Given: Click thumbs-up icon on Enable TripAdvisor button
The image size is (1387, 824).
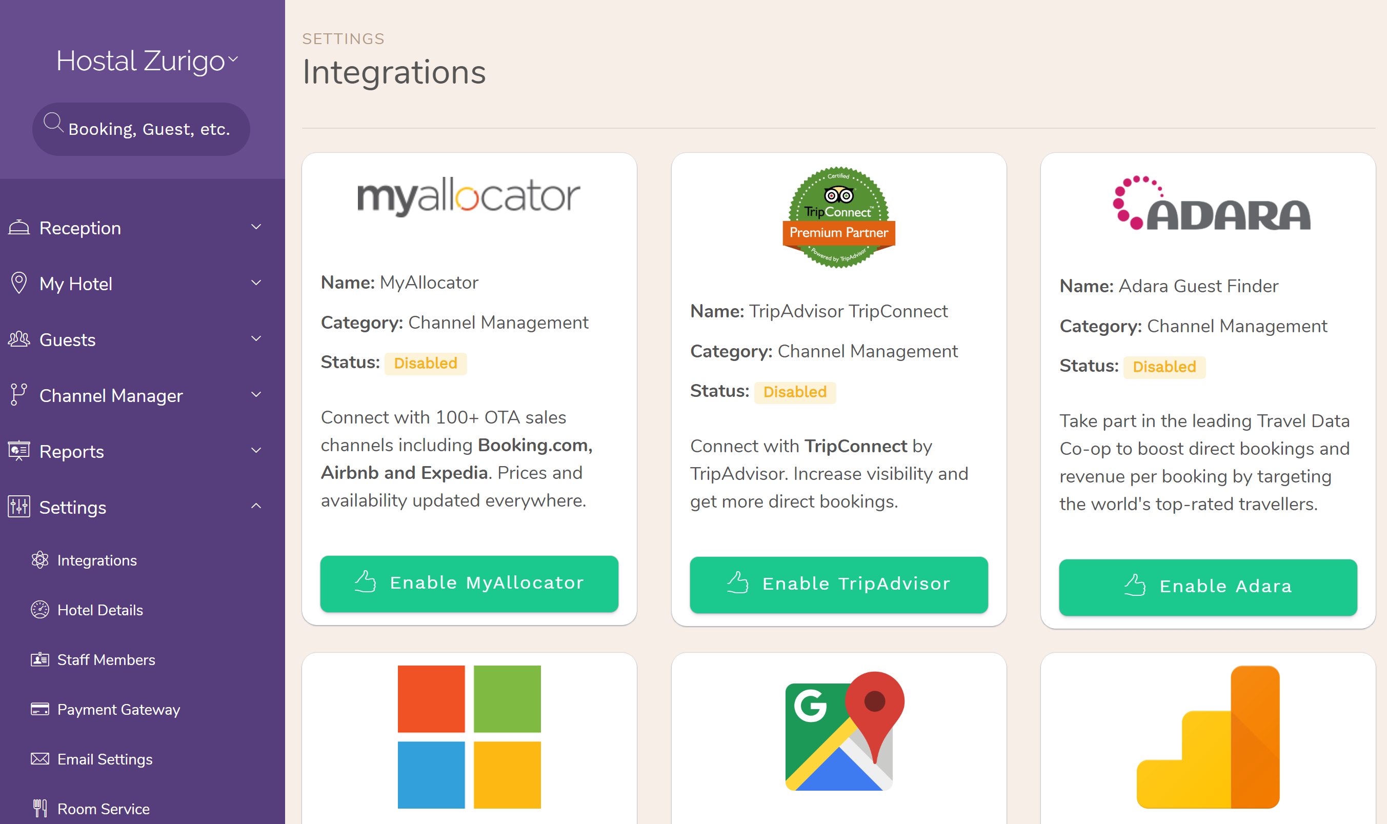Looking at the screenshot, I should pyautogui.click(x=738, y=582).
